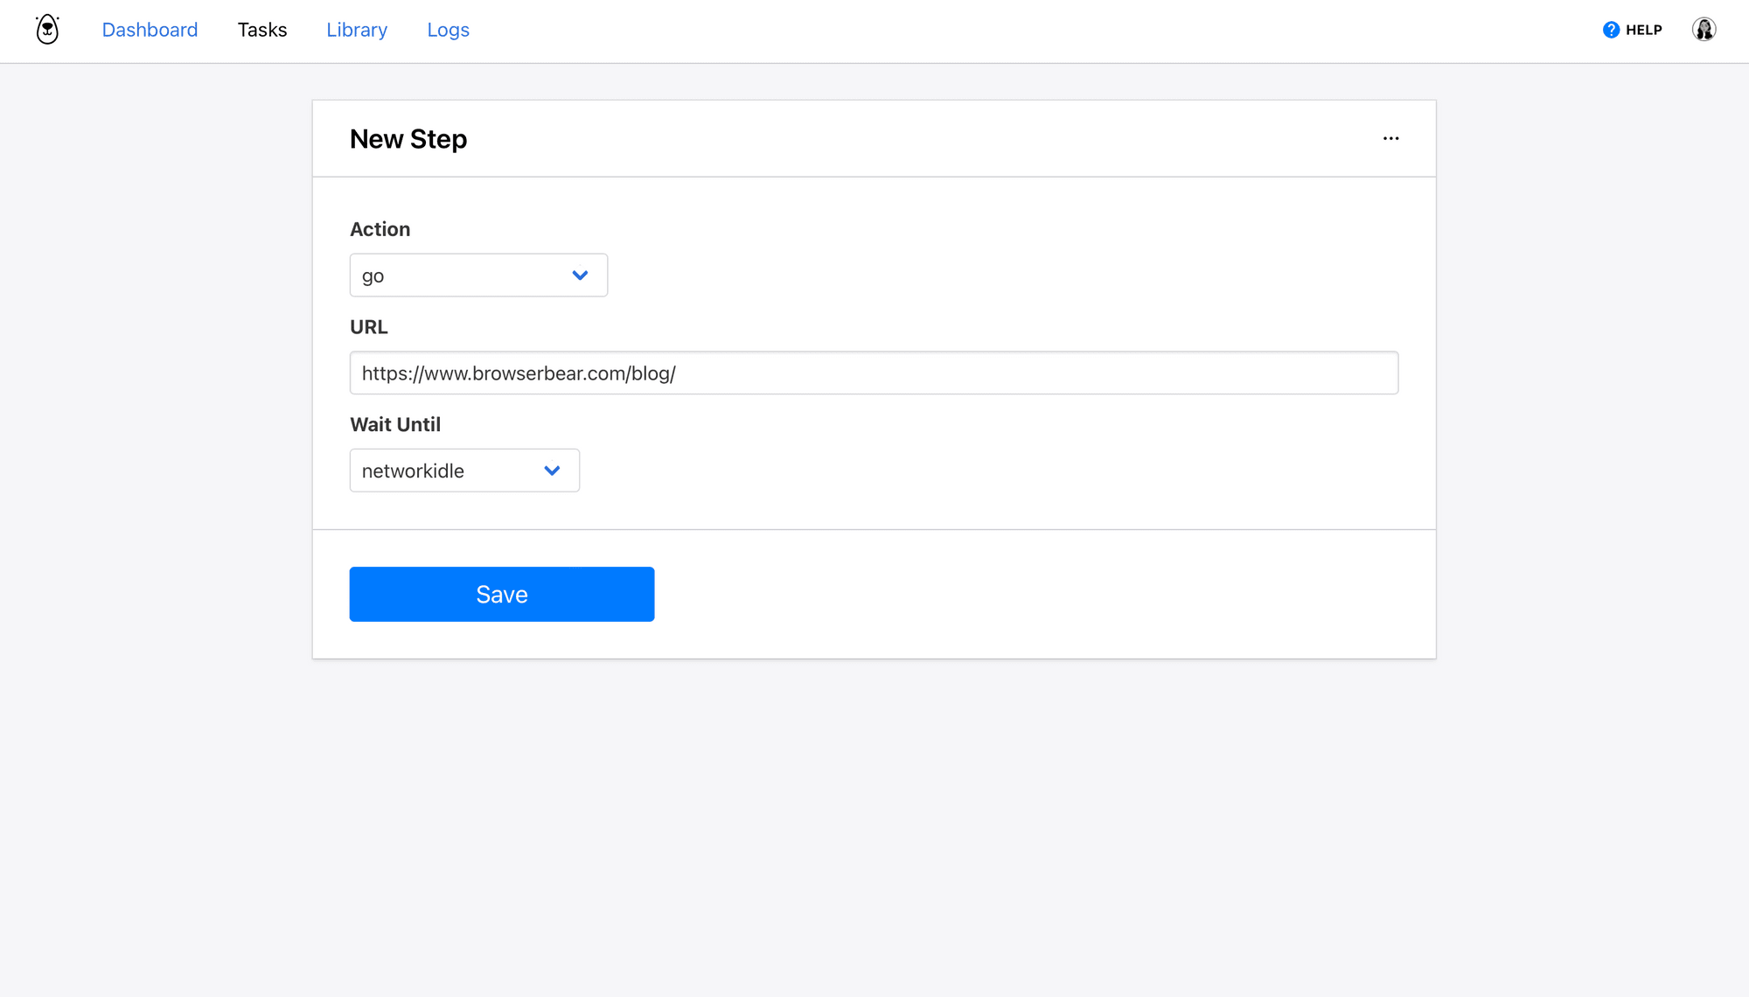Open the three-dot menu on New Step card

pyautogui.click(x=1390, y=137)
